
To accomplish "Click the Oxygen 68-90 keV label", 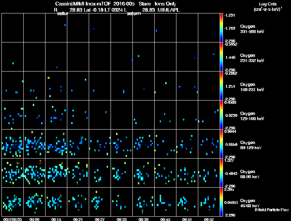I will [x=250, y=174].
